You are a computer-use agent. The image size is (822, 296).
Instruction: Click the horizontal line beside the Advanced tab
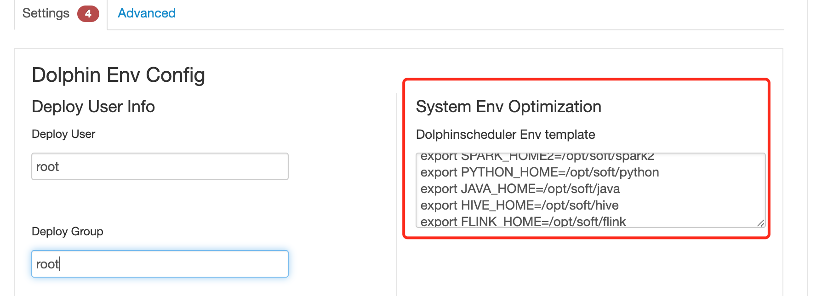pos(460,30)
